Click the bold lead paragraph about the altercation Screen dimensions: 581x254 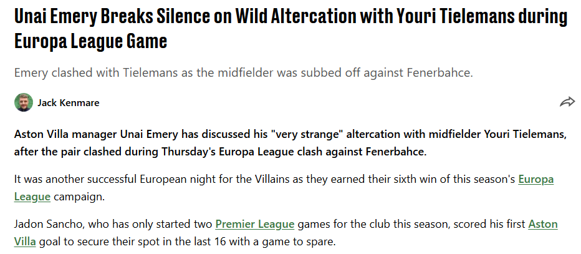point(290,142)
